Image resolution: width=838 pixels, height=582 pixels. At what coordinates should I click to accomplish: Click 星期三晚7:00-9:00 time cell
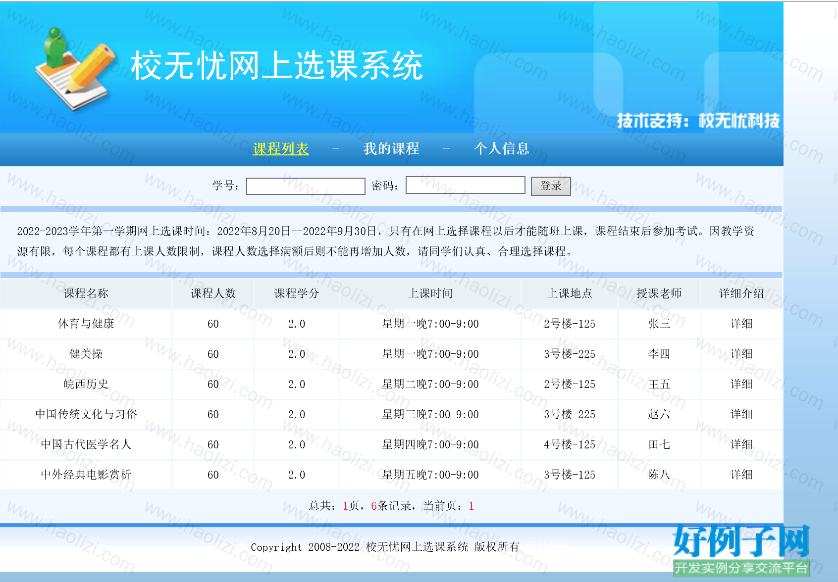[x=430, y=414]
